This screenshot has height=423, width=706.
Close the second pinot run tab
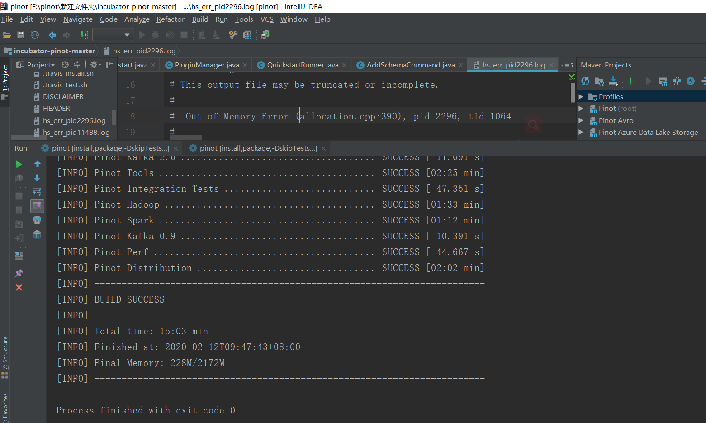point(323,148)
